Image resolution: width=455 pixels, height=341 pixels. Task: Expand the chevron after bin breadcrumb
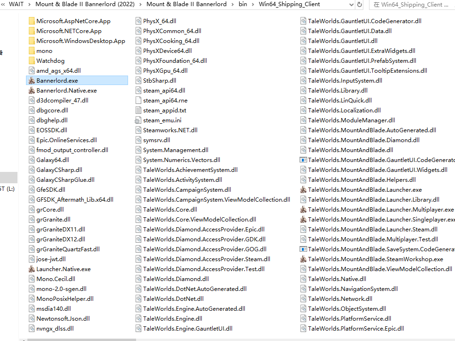pos(253,4)
